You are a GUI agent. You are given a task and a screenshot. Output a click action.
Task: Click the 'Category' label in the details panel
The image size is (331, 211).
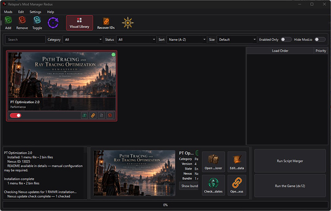point(185,159)
